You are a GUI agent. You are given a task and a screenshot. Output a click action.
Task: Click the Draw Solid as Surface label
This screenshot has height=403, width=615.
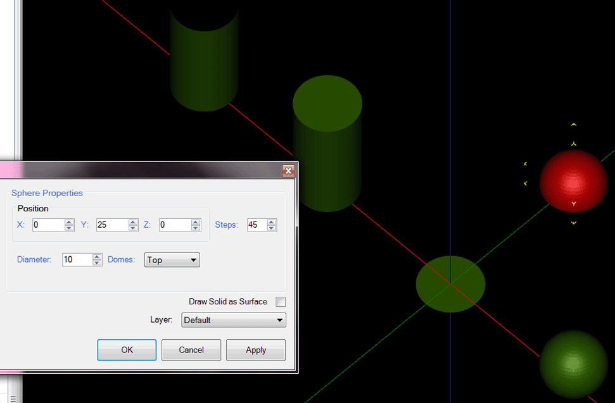[x=228, y=302]
